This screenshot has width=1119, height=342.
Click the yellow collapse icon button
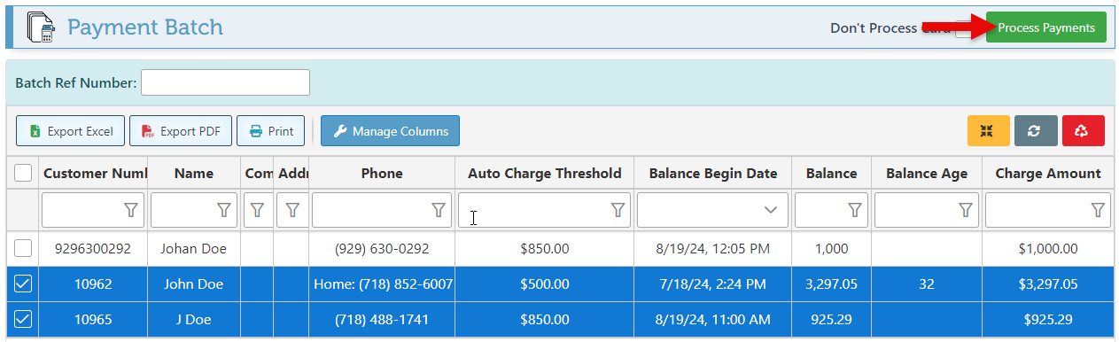[x=988, y=131]
